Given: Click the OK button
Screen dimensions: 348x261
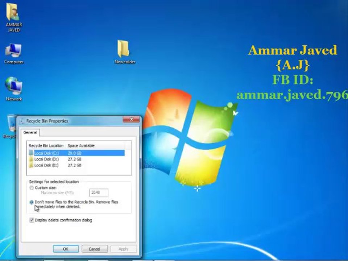Looking at the screenshot, I should pyautogui.click(x=66, y=249).
